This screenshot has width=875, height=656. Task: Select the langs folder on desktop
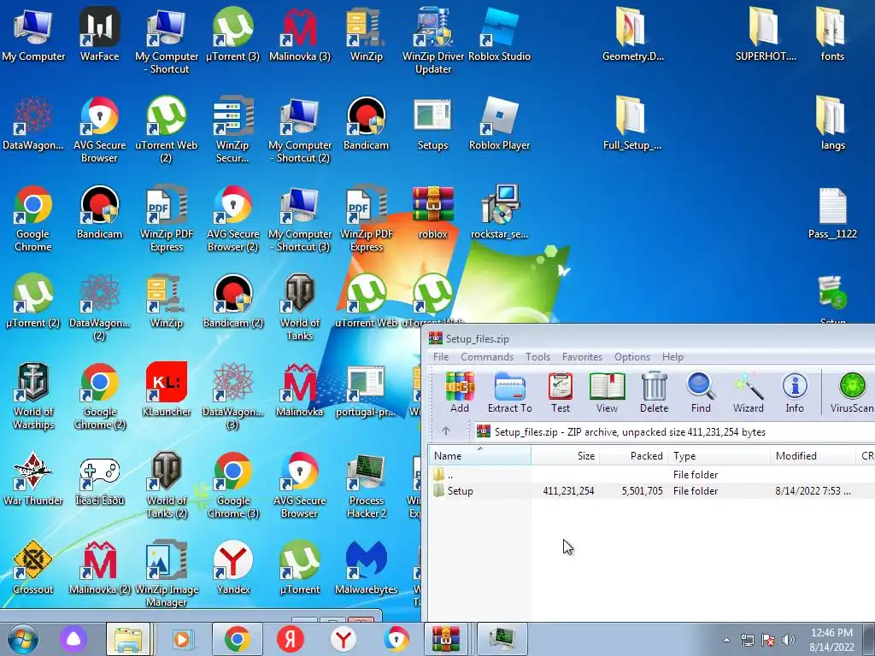(x=832, y=123)
